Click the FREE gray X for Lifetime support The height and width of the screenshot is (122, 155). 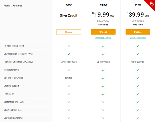coord(69,86)
